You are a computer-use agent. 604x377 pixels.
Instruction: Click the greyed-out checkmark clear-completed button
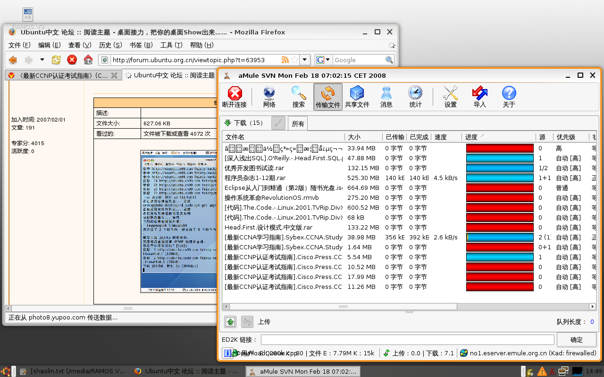pyautogui.click(x=278, y=123)
